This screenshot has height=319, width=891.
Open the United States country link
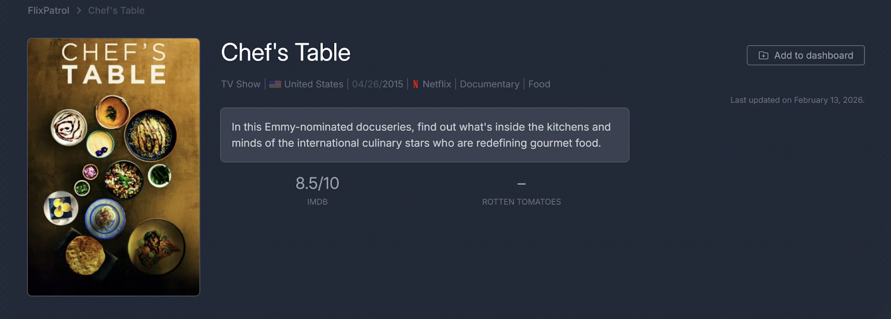(314, 84)
